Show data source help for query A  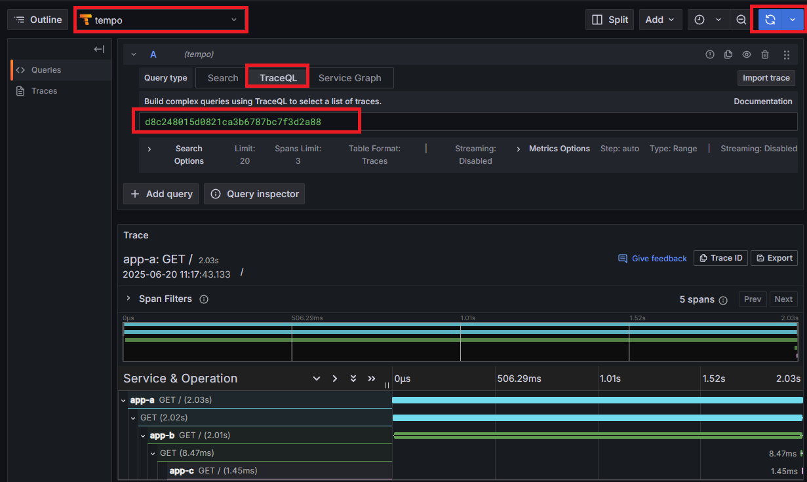(709, 54)
